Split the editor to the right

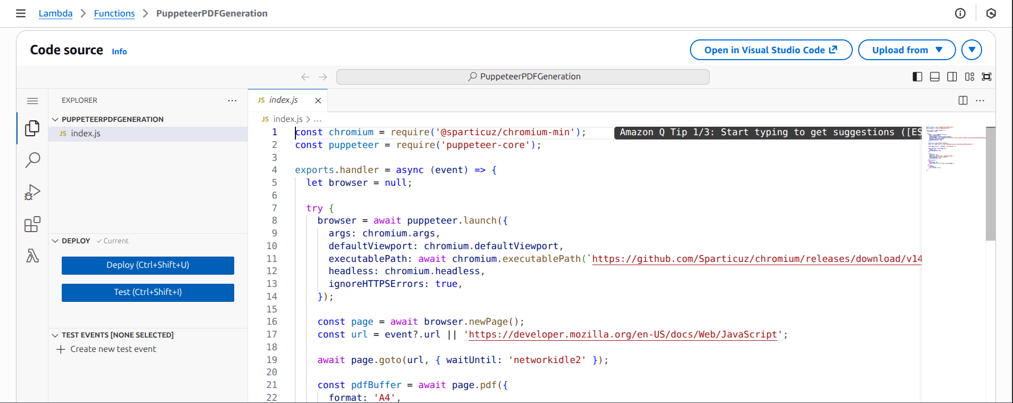[963, 100]
